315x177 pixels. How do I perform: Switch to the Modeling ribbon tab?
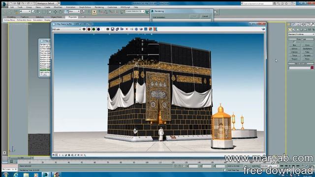pyautogui.click(x=11, y=17)
